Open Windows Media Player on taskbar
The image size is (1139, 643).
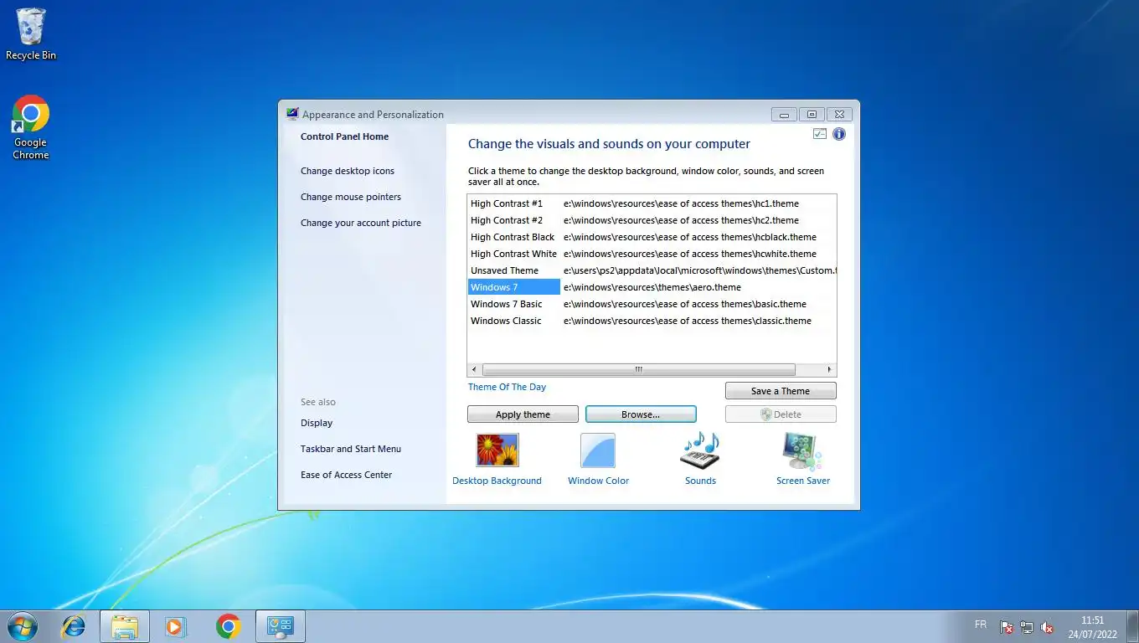pyautogui.click(x=176, y=626)
